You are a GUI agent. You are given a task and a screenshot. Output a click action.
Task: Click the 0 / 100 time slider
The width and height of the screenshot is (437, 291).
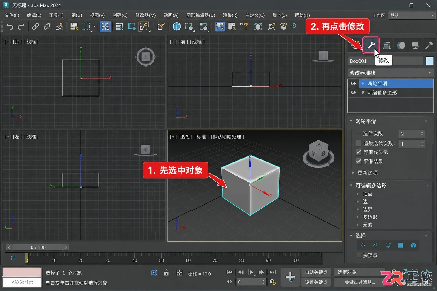click(x=38, y=247)
